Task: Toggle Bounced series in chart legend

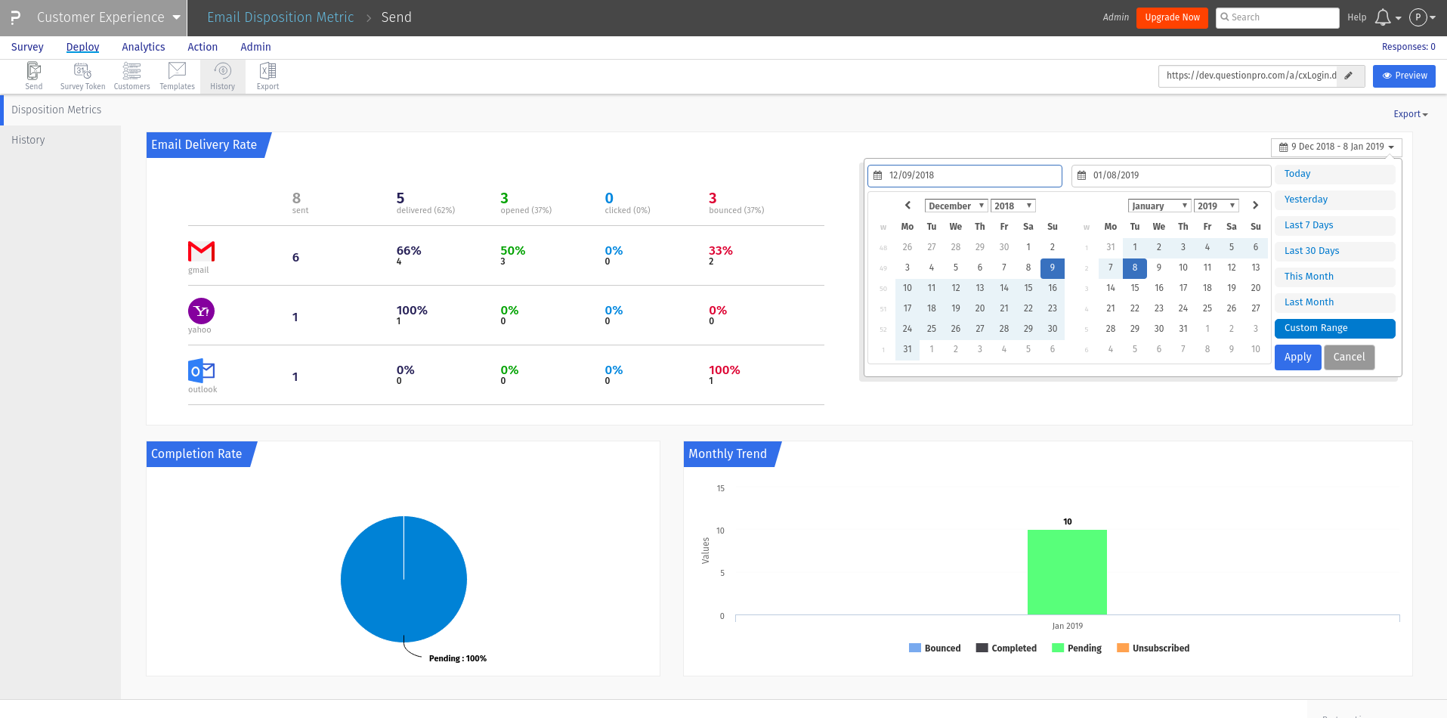Action: tap(935, 648)
